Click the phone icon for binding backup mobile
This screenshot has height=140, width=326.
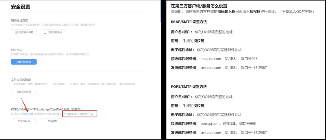pyautogui.click(x=45, y=32)
